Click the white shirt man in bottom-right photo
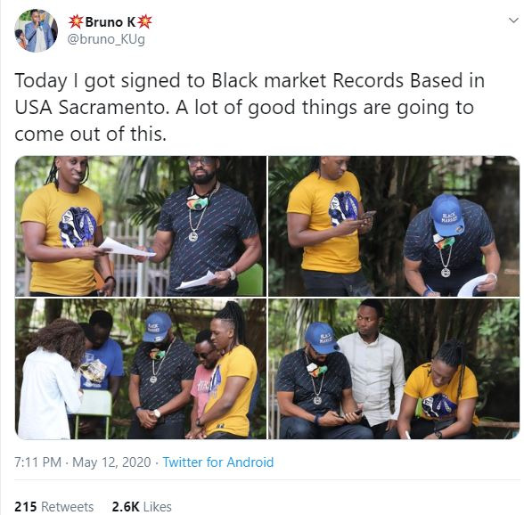The width and height of the screenshot is (524, 515). [x=373, y=364]
